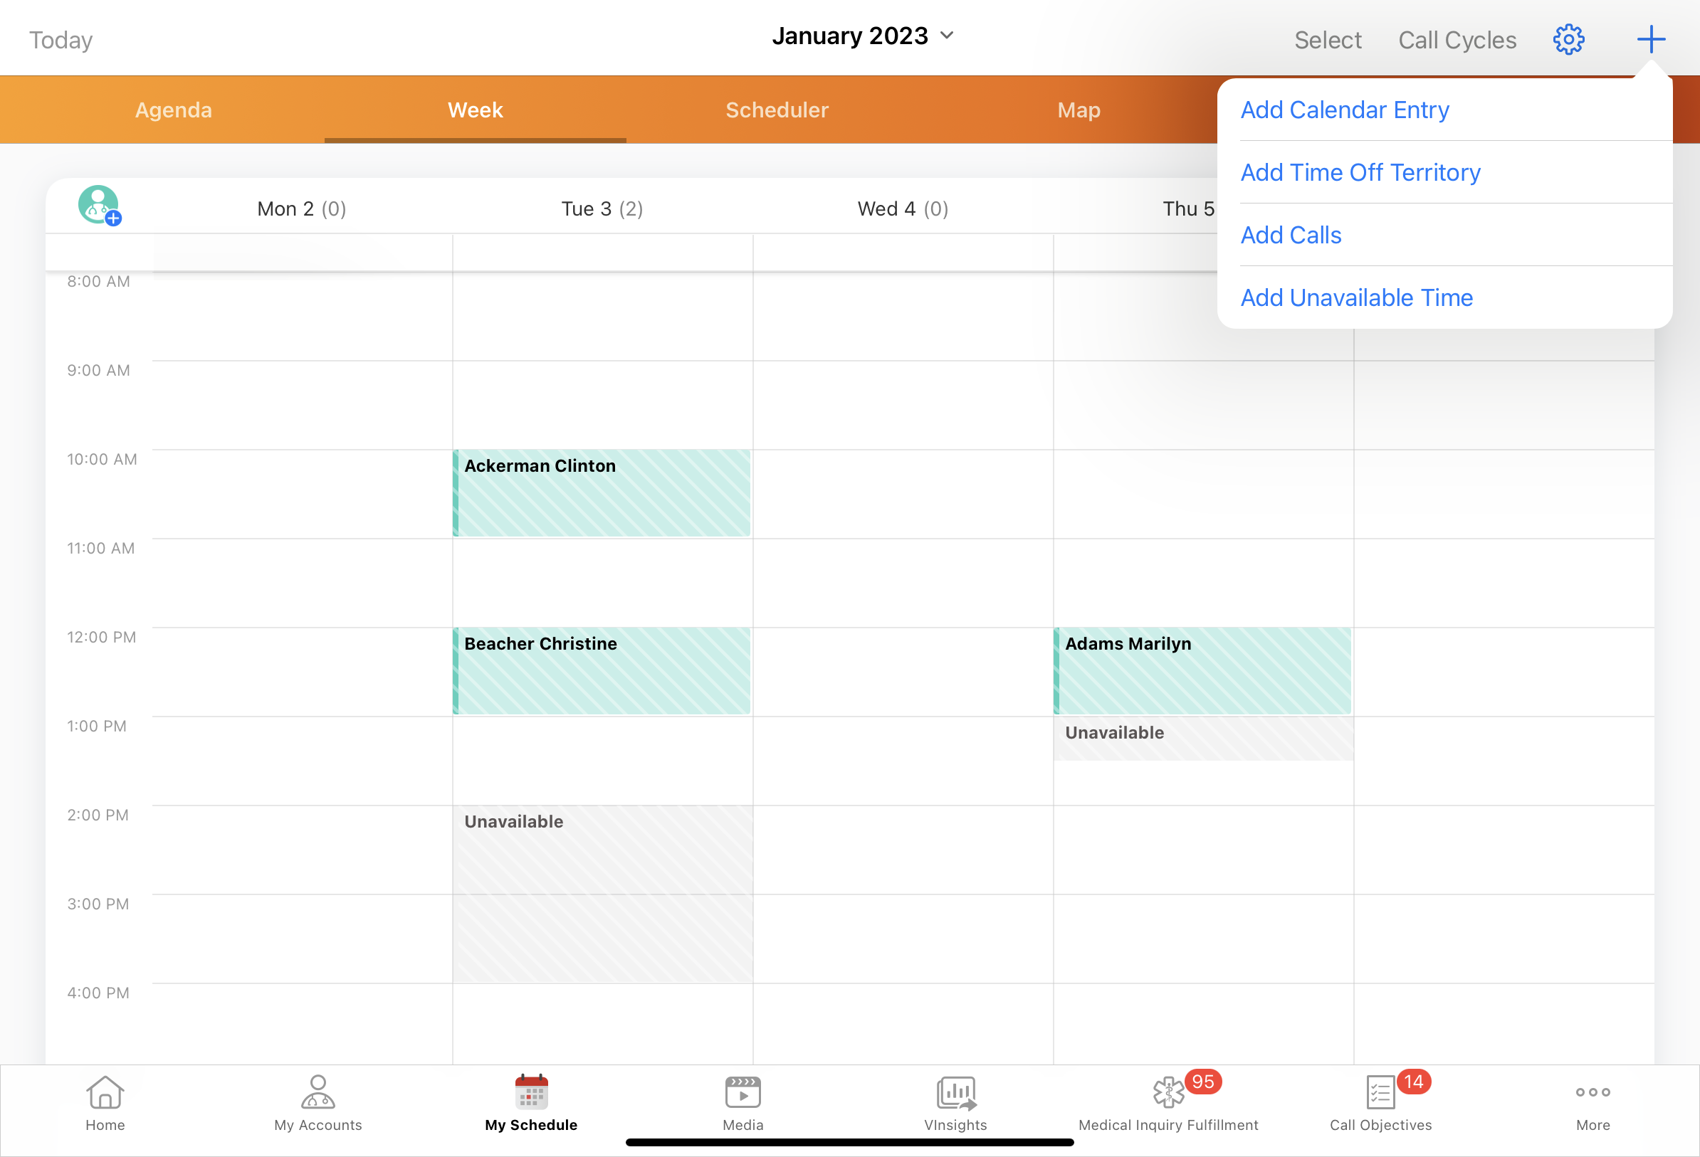Open Medical Inquiry Fulfillment with 95 badge
Viewport: 1700px width, 1157px height.
coord(1168,1103)
